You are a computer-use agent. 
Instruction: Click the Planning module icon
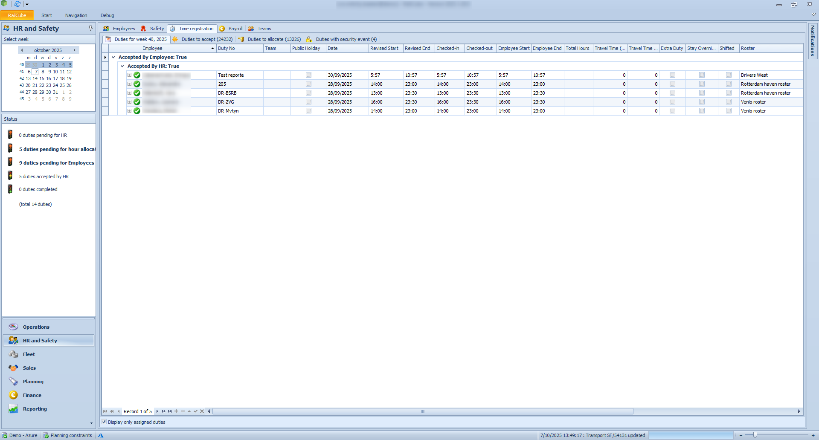pyautogui.click(x=14, y=382)
